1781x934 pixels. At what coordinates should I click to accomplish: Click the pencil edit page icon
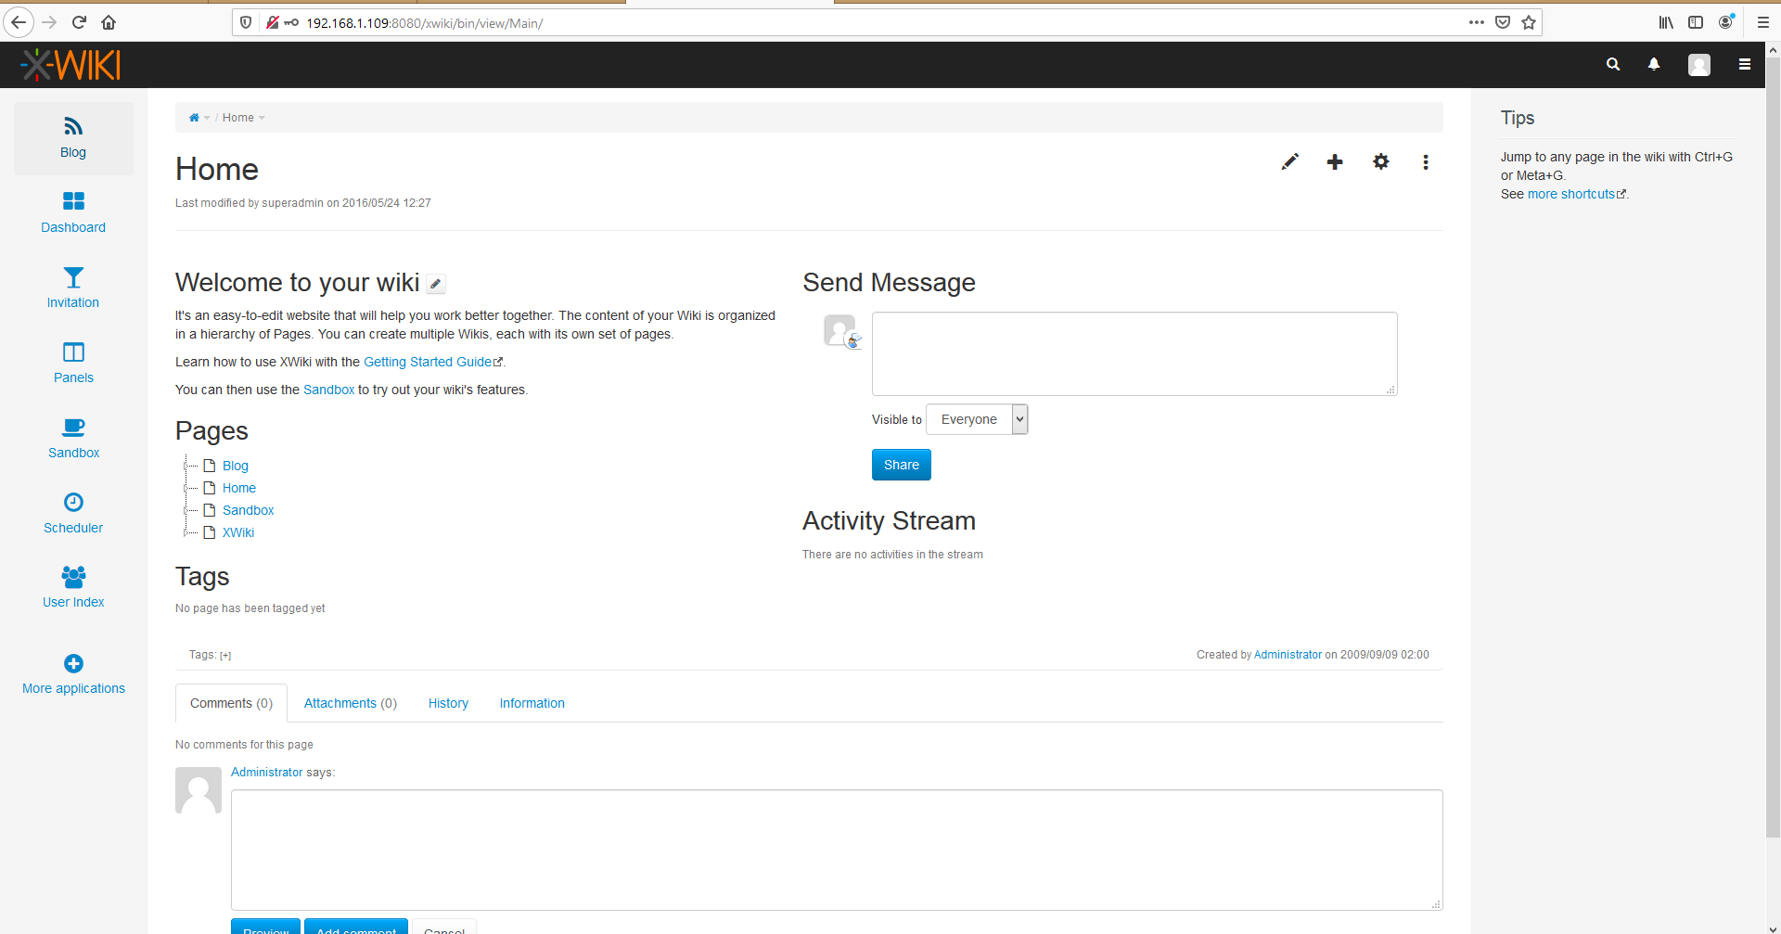[x=1289, y=162]
